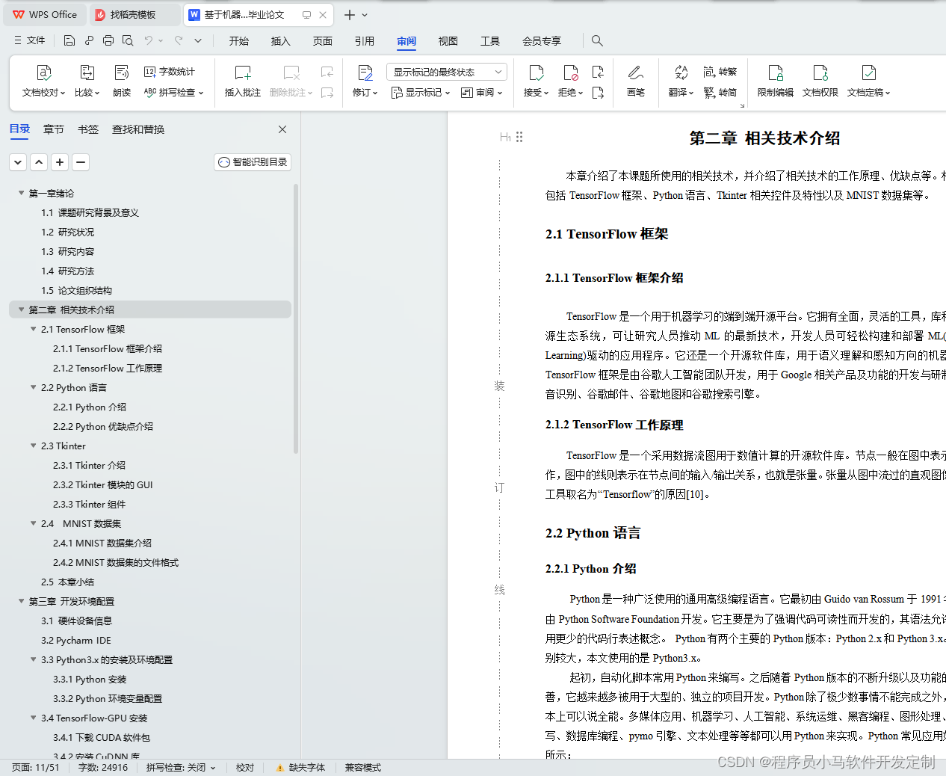Click the 缺失字体 missing fonts warning
946x776 pixels.
point(300,767)
